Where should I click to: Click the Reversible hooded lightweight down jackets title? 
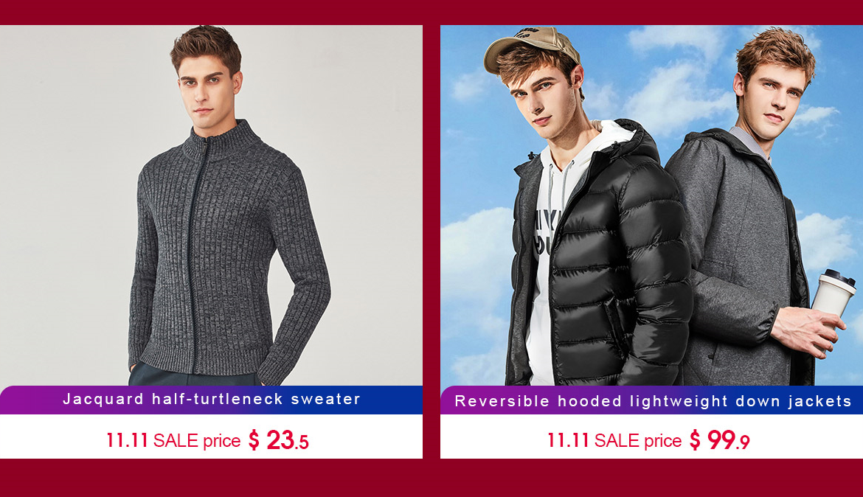click(653, 401)
